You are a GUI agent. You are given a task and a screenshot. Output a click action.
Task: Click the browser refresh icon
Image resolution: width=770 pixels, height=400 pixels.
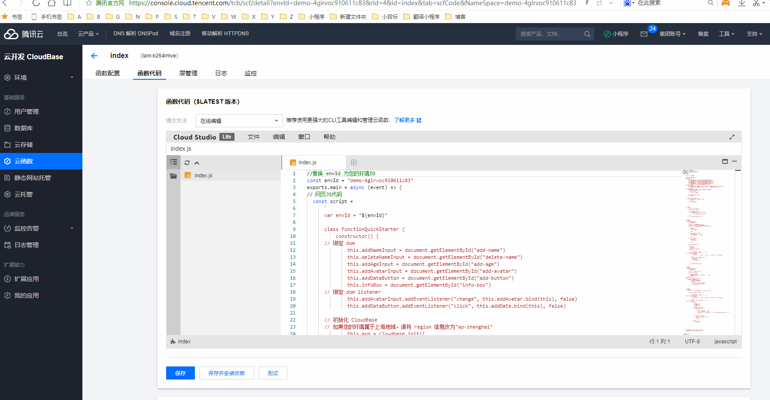pyautogui.click(x=36, y=3)
